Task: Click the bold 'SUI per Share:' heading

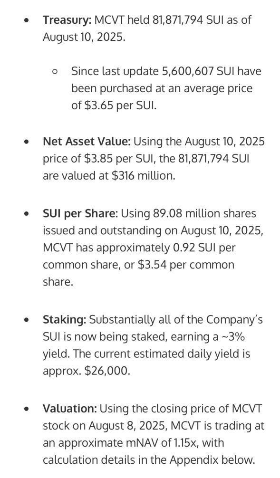Action: pyautogui.click(x=80, y=213)
